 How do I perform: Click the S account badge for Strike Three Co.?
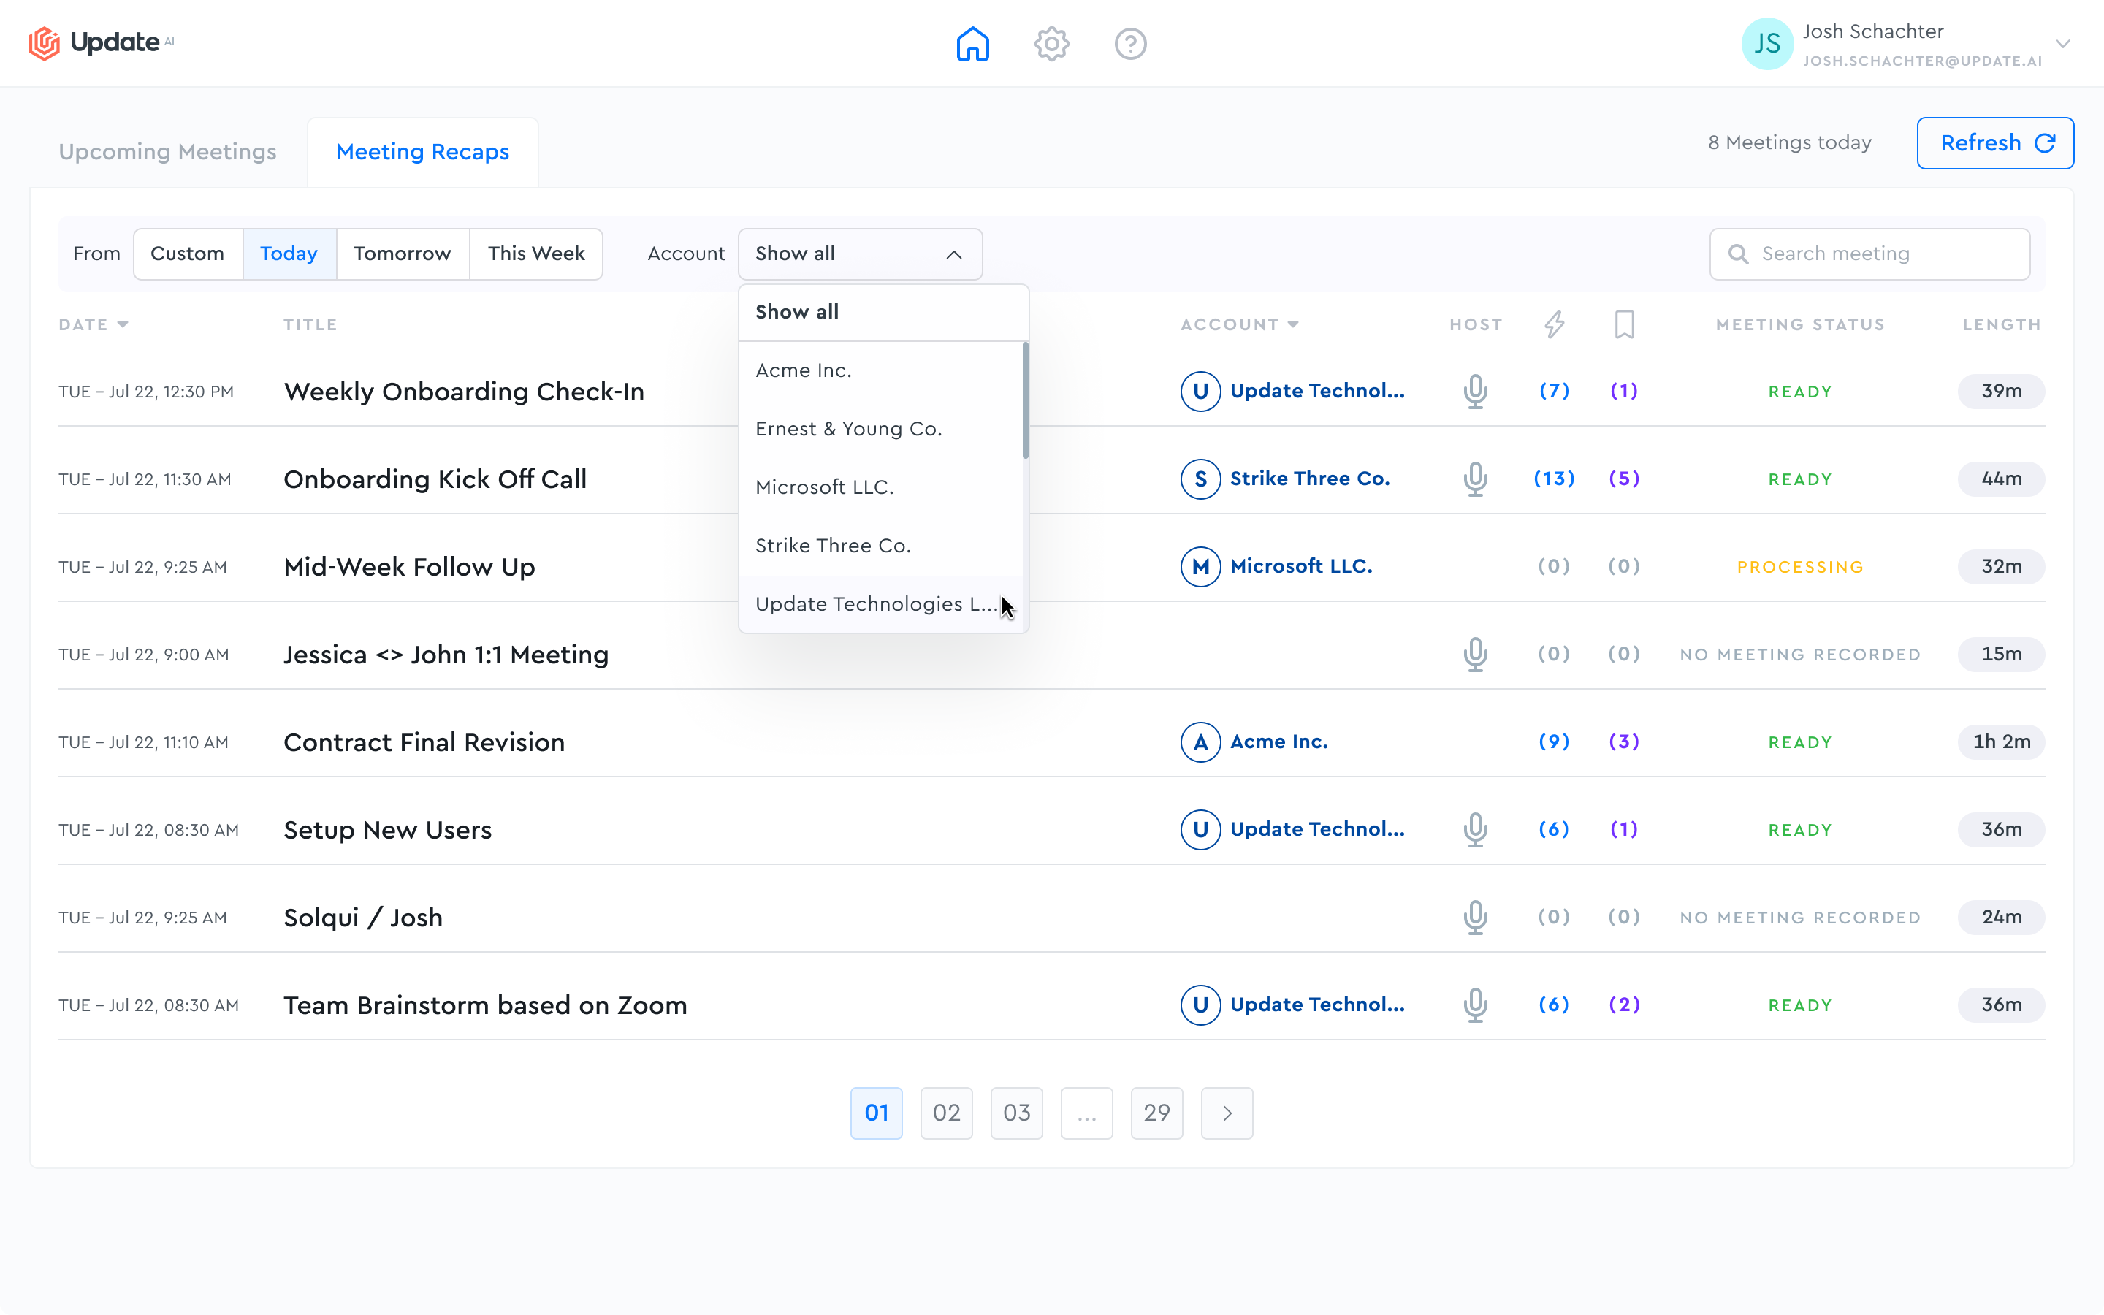point(1201,479)
